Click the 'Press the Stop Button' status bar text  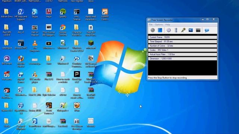(x=167, y=78)
